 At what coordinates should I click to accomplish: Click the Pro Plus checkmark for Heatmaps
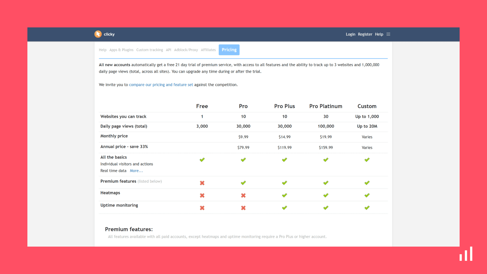pos(285,195)
